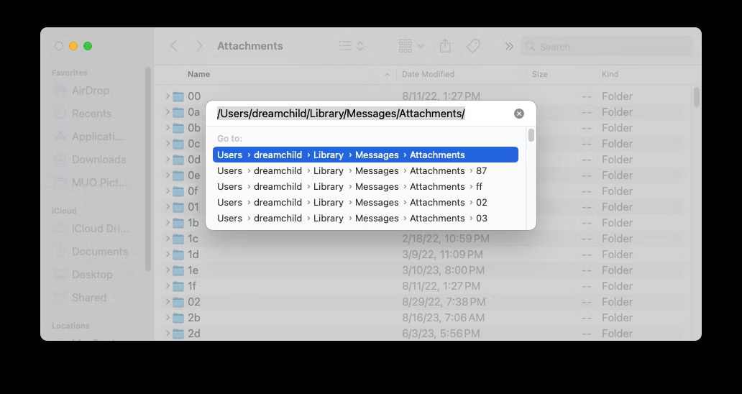Screen dimensions: 742x394
Task: Open the list view switcher
Action: click(x=351, y=46)
